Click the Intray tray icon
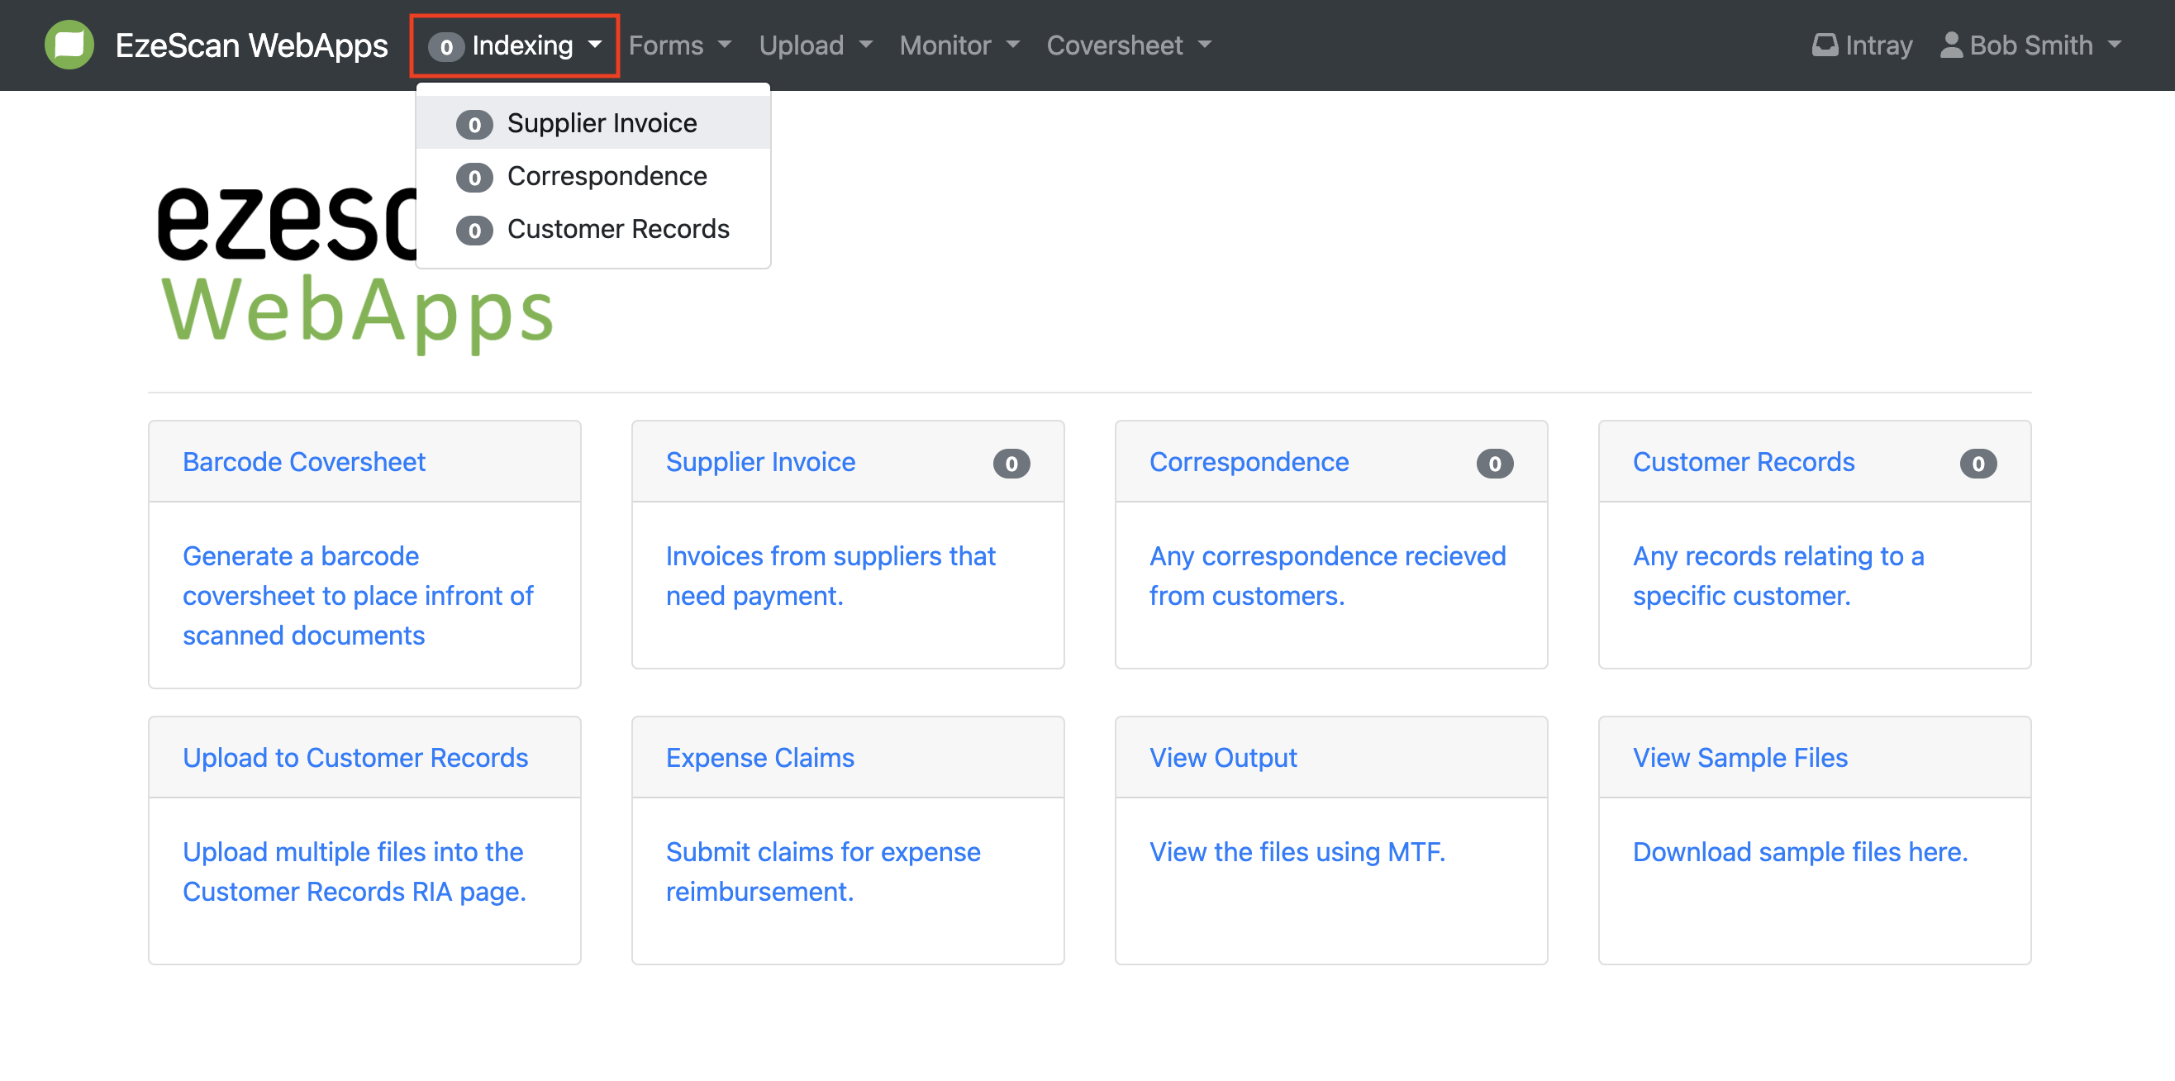Screen dimensions: 2175x1081 (1824, 45)
